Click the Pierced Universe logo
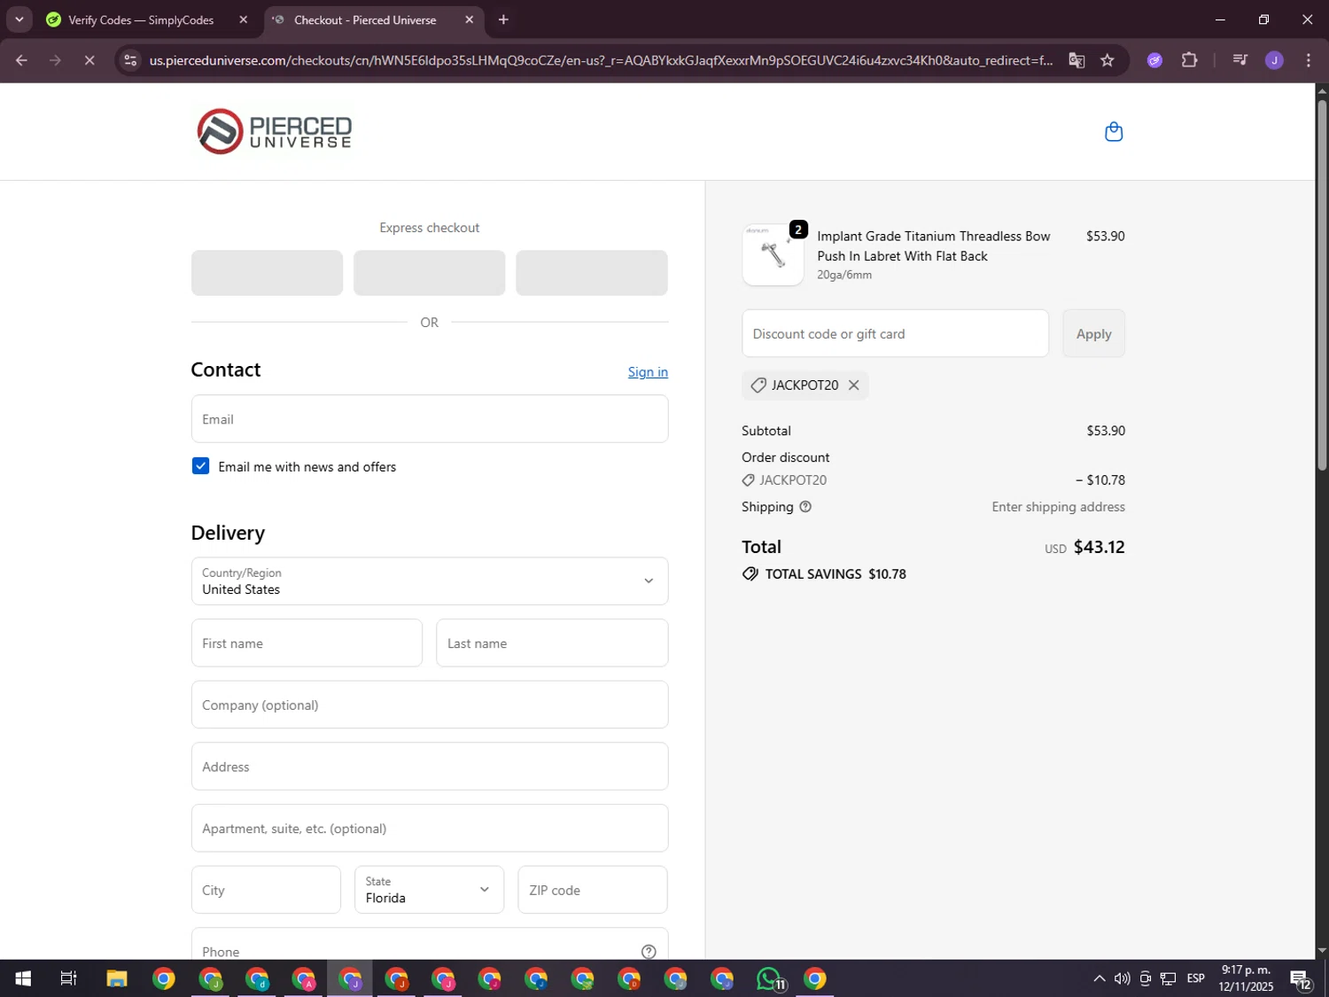The image size is (1329, 997). (274, 131)
